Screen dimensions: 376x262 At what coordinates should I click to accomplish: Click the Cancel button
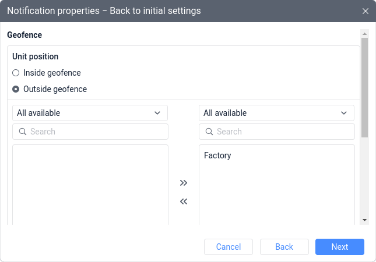click(x=229, y=247)
